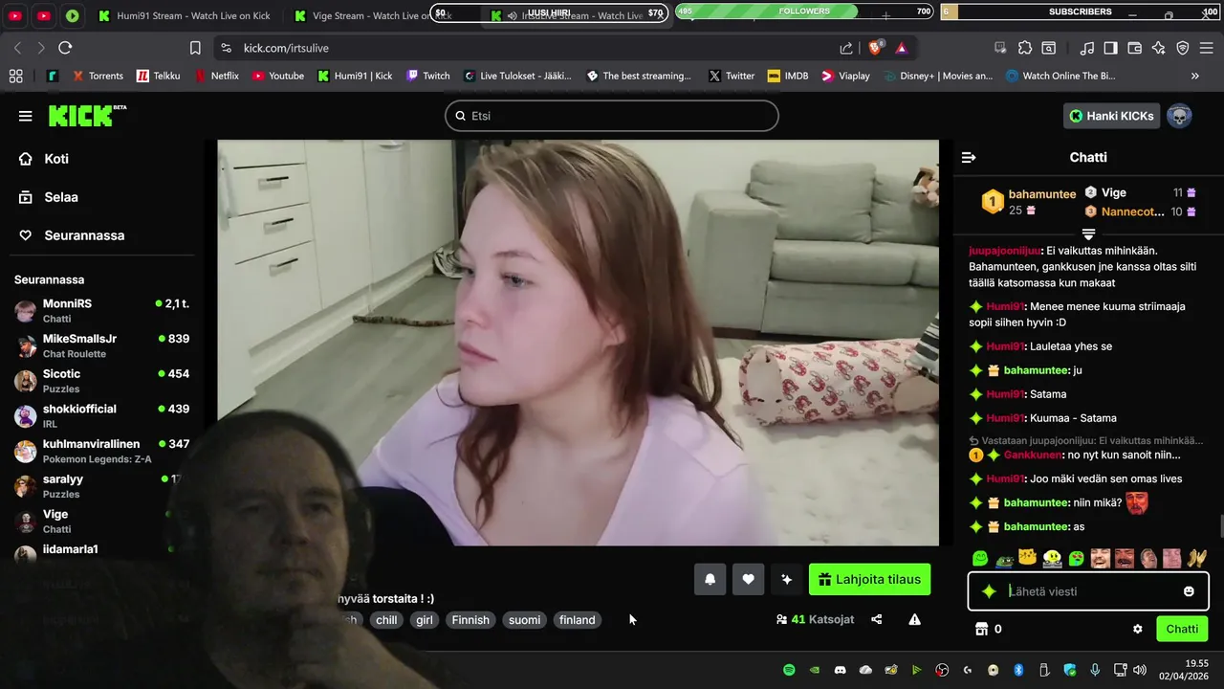This screenshot has height=689, width=1224.
Task: Select the Finnish tag
Action: tap(470, 620)
